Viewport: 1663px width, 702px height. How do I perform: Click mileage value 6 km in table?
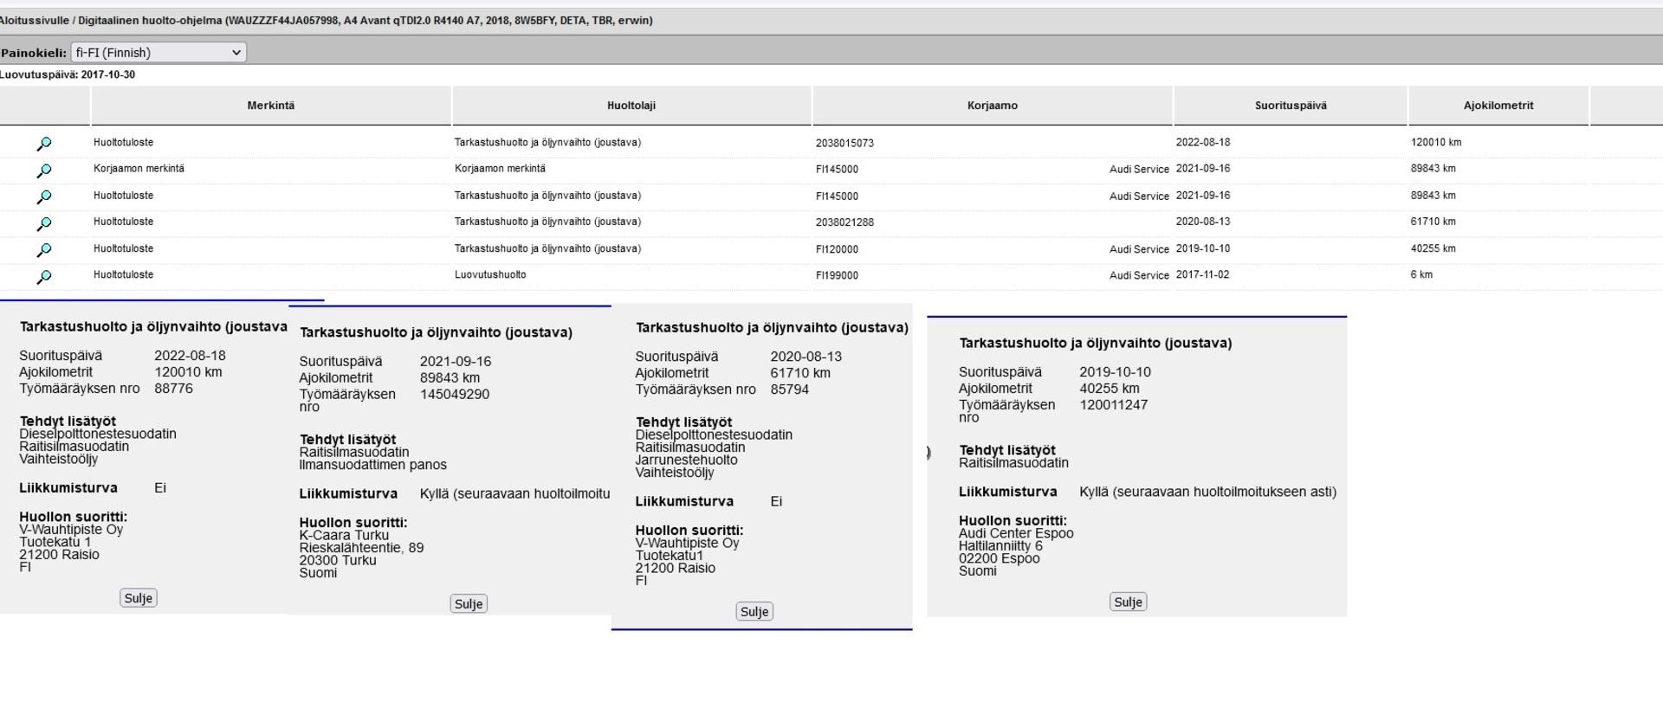click(x=1421, y=275)
